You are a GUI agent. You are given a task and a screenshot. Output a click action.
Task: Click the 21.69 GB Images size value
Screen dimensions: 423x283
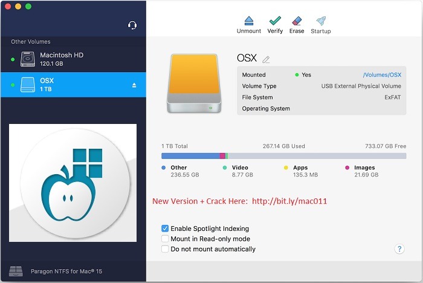(x=366, y=175)
